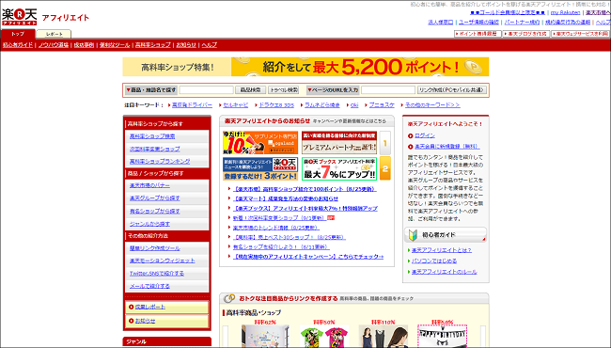Select the ラムネどら焼き keyword

pos(321,105)
